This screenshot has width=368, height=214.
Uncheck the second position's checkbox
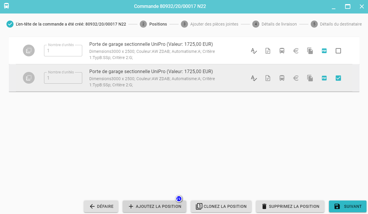pyautogui.click(x=338, y=78)
